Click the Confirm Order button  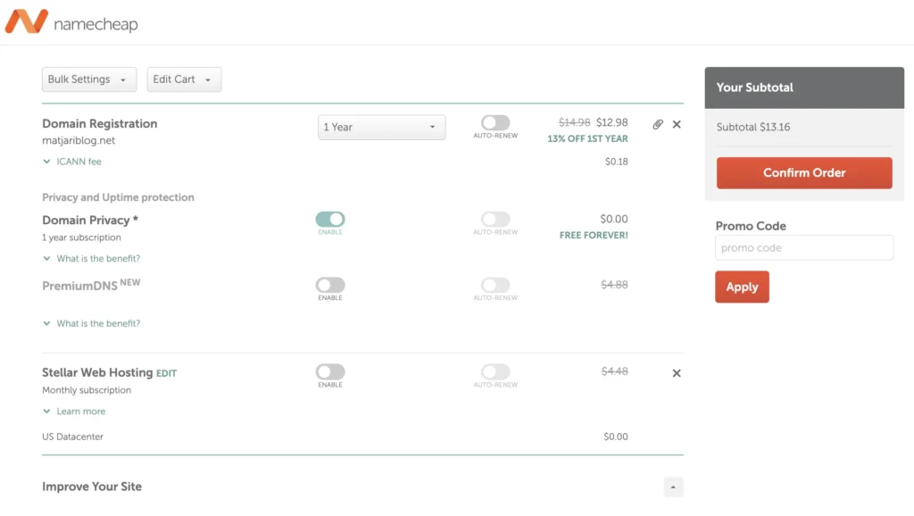(x=804, y=172)
